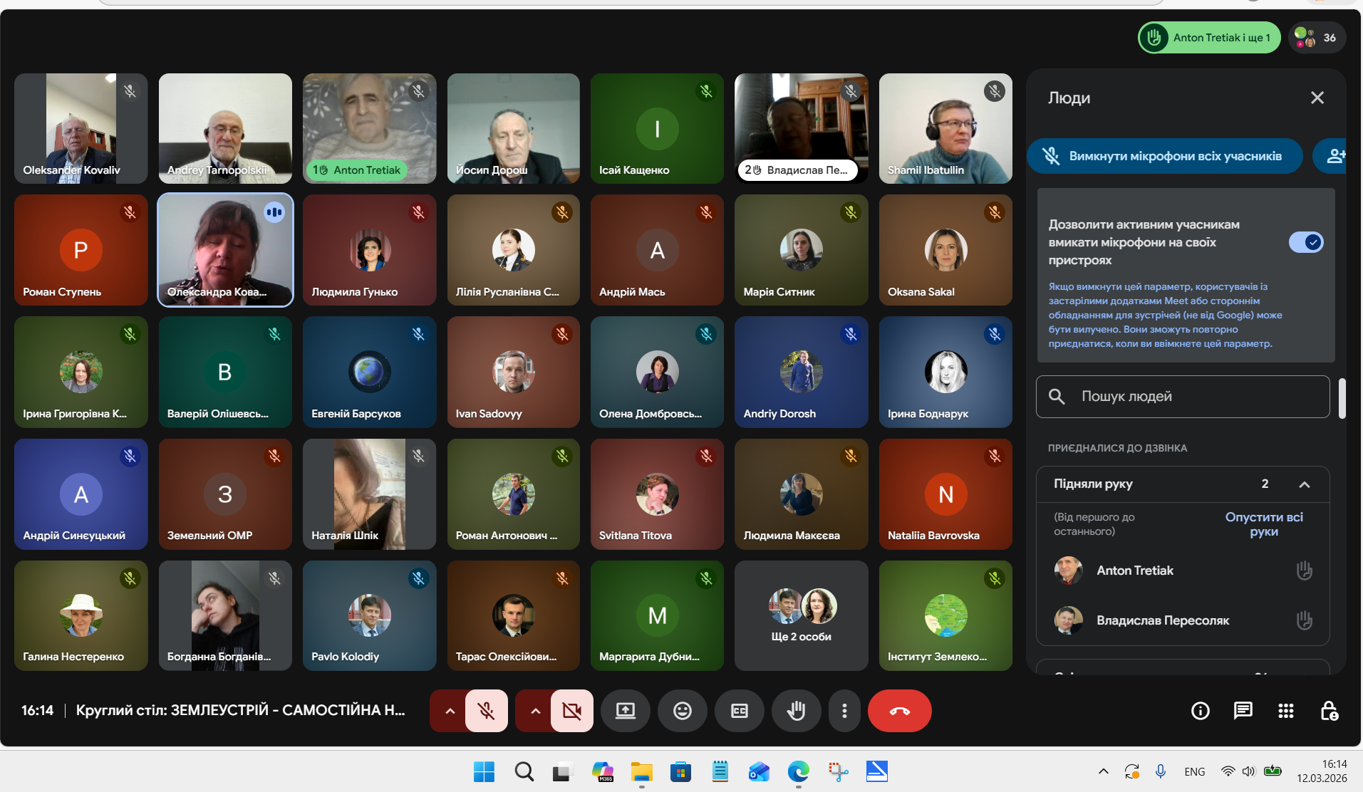Viewport: 1363px width, 792px height.
Task: Click the people search field
Action: coord(1183,397)
